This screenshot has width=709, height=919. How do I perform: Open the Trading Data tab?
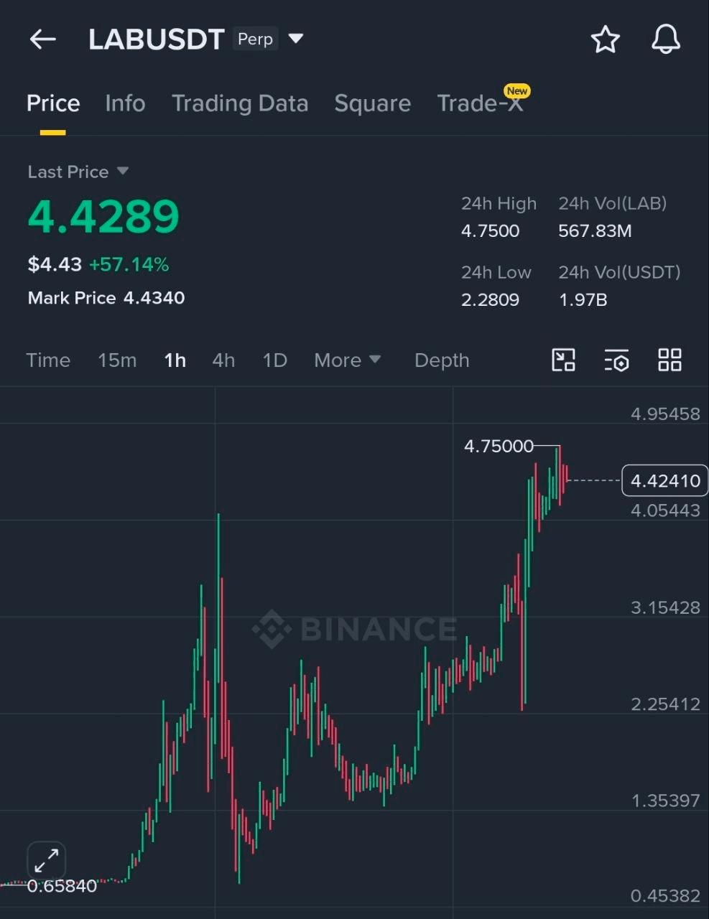click(x=240, y=103)
